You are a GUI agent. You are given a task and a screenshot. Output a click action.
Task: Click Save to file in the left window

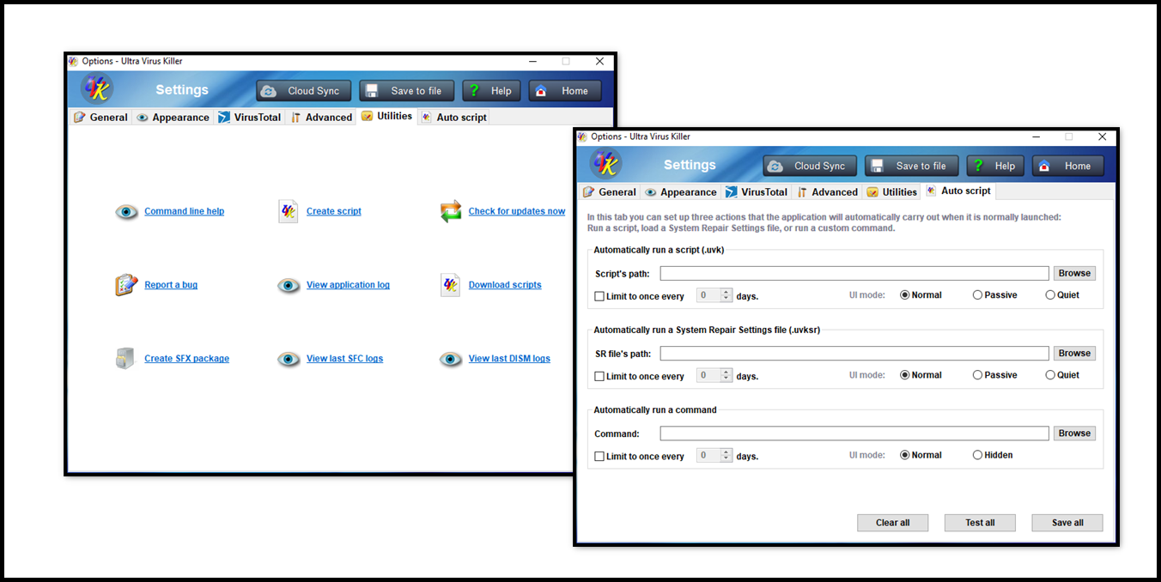(x=406, y=91)
